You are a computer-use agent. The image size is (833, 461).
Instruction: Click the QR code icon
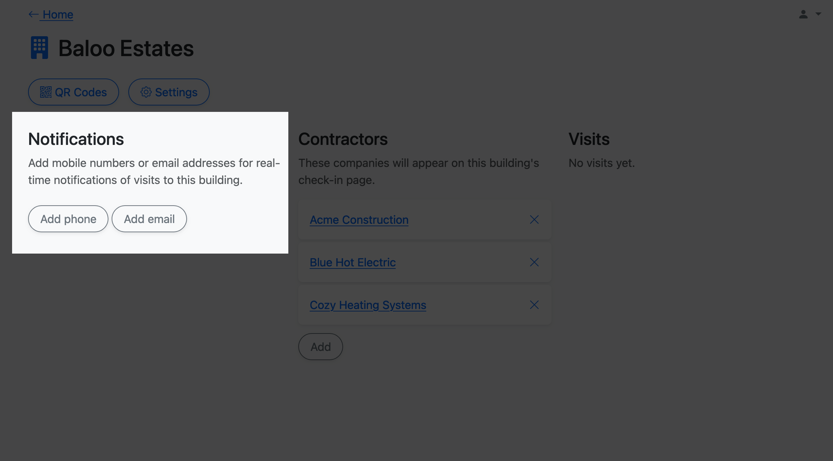coord(46,92)
